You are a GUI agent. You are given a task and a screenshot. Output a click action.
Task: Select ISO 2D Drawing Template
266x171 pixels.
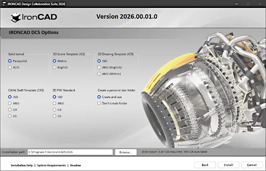tap(99, 61)
